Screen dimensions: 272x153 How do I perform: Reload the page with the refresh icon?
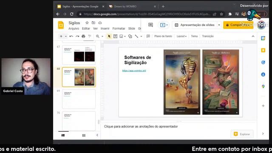(72, 14)
